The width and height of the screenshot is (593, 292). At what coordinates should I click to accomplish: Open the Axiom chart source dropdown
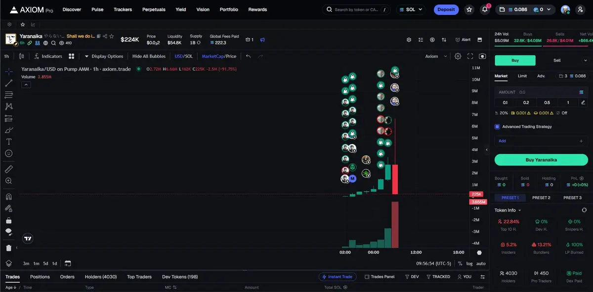[436, 56]
